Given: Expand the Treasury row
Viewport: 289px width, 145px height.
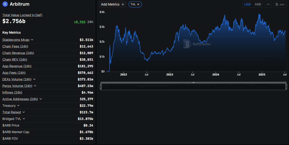Looking at the screenshot, I should coord(18,106).
